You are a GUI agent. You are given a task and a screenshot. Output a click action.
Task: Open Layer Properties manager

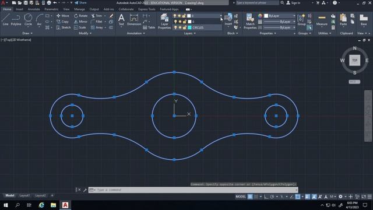(x=164, y=22)
